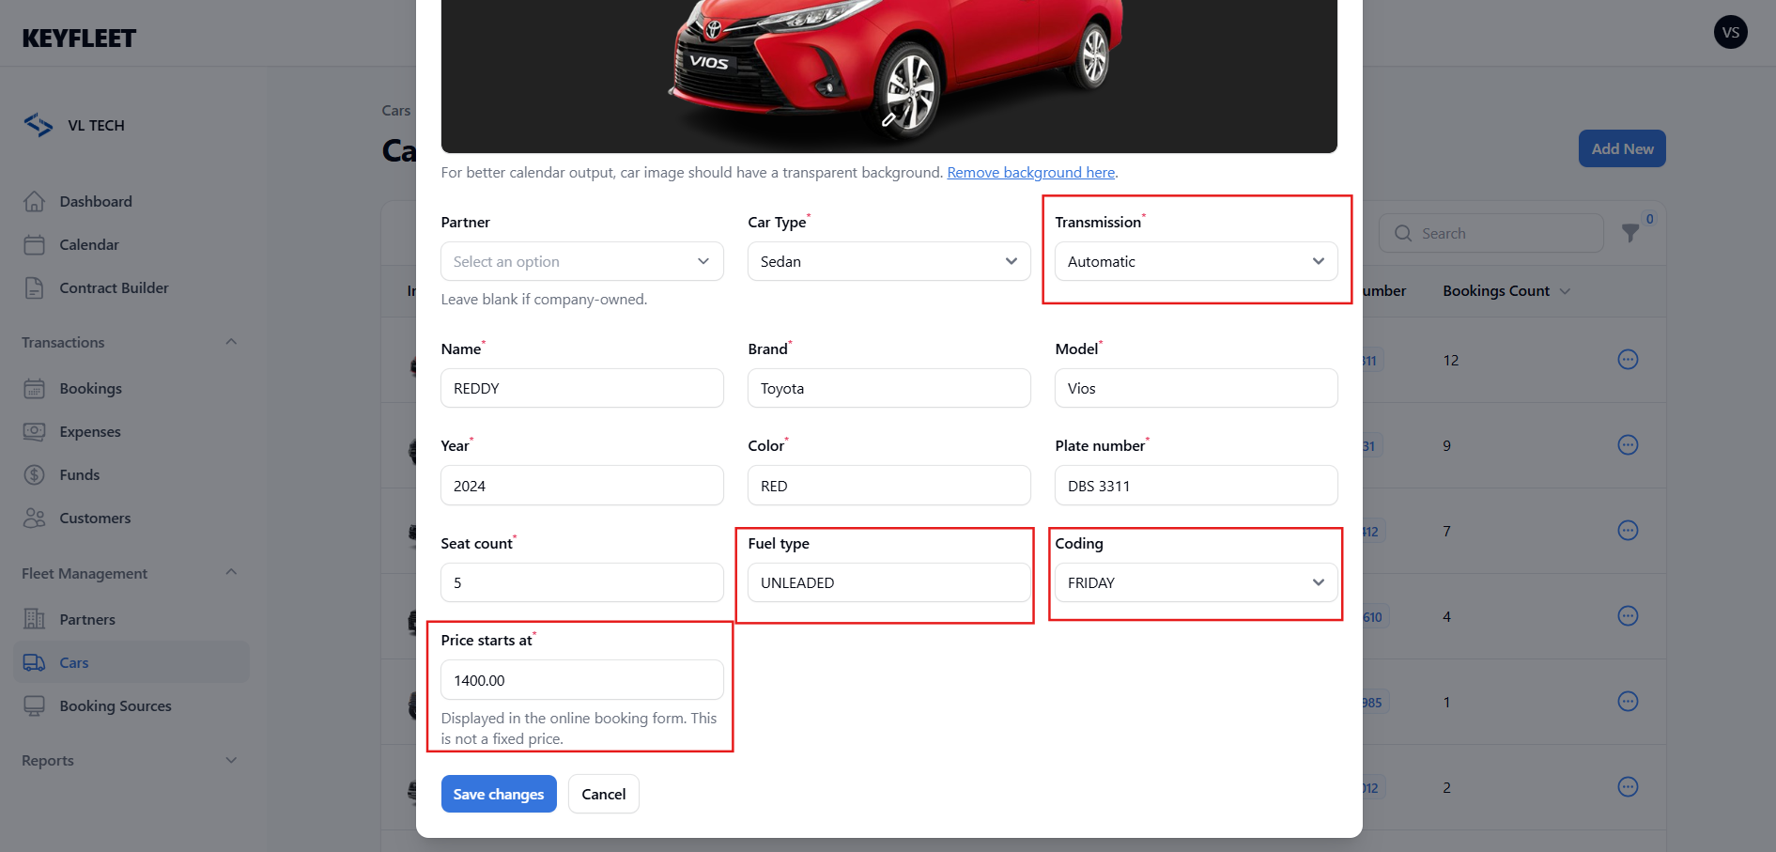Open row actions for car with 12 bookings
1776x852 pixels.
click(1628, 360)
